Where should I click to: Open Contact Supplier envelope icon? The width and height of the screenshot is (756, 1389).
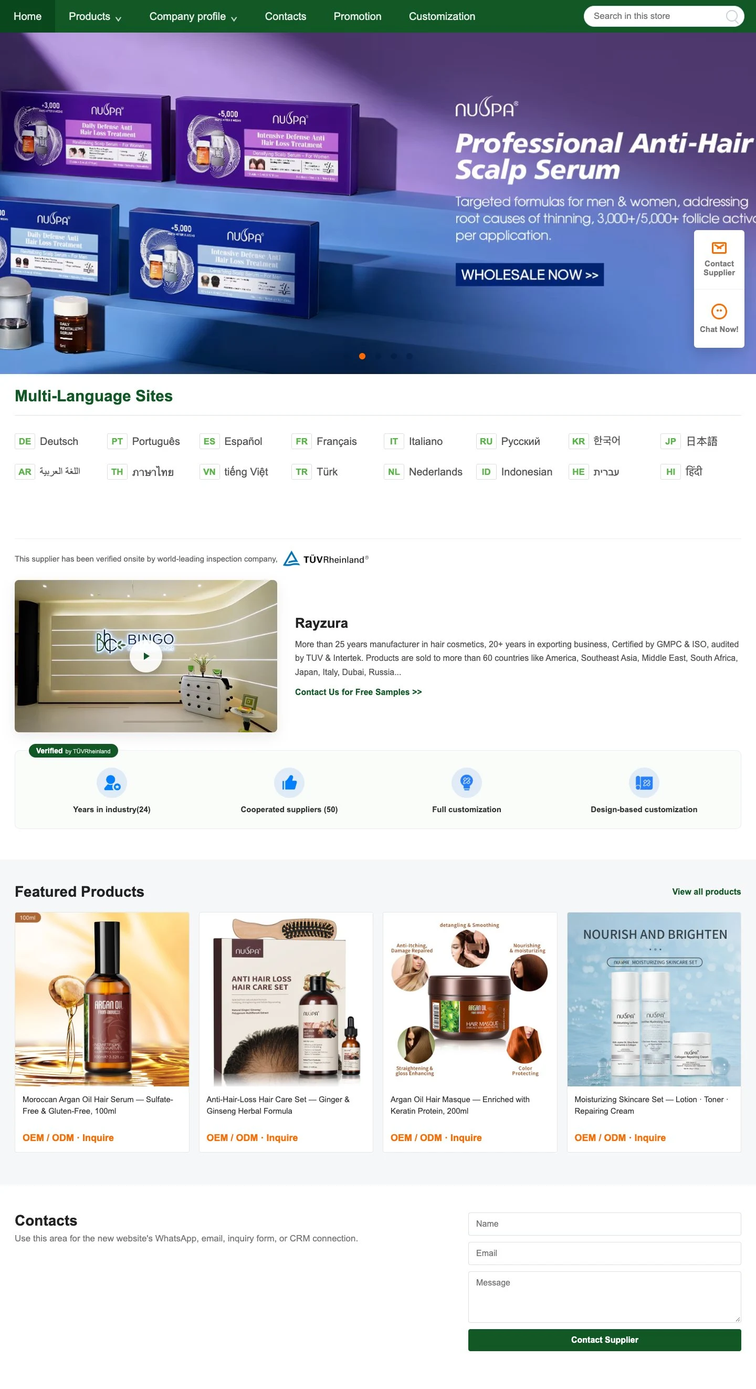(x=719, y=248)
